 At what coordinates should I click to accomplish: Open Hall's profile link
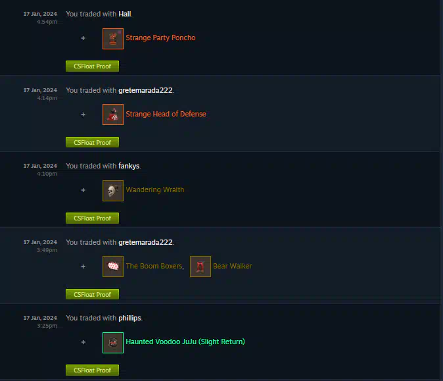click(x=125, y=14)
